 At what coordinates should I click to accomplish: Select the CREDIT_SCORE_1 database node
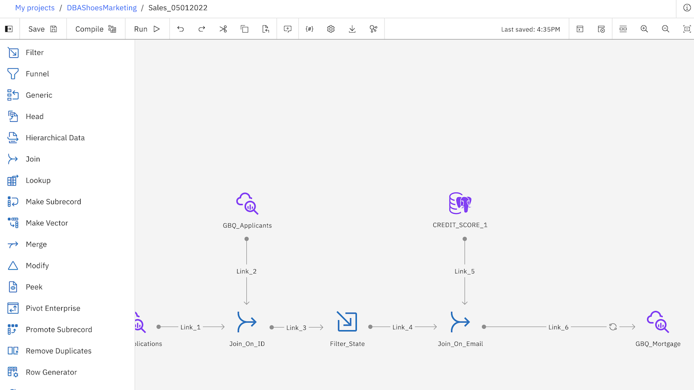pos(460,204)
